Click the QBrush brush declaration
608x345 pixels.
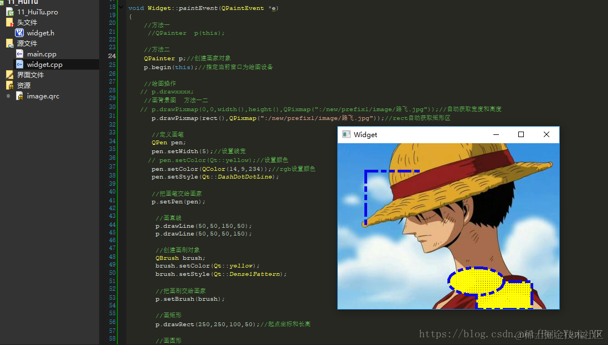click(181, 258)
